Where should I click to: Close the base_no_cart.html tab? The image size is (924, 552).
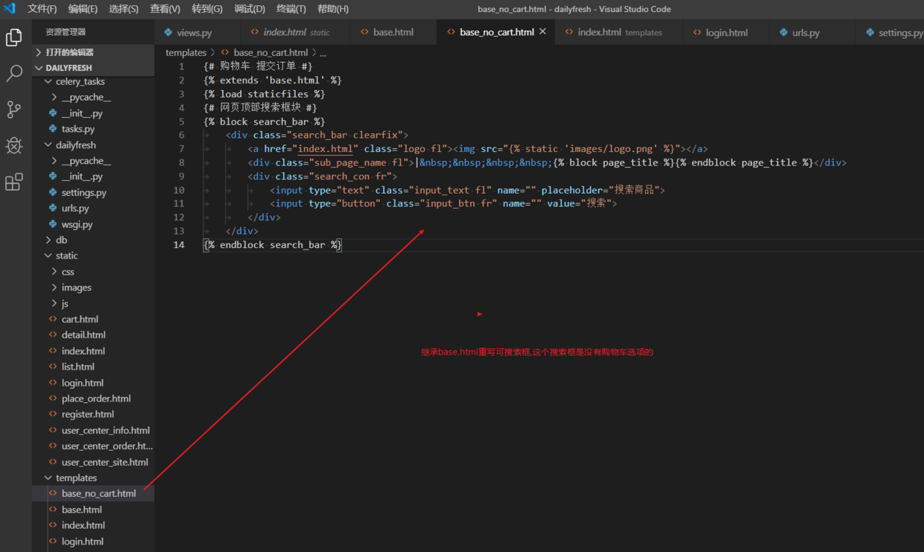(x=542, y=32)
